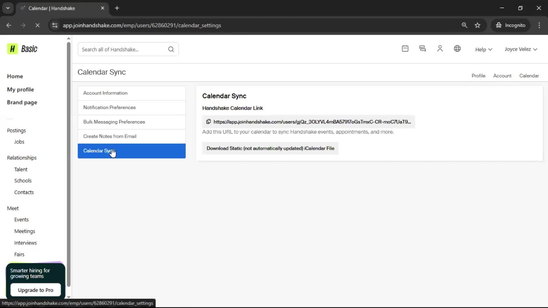
Task: Open Events under Meet
Action: (21, 220)
